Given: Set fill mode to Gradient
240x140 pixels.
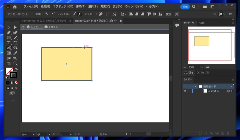Looking at the screenshot, I should coord(12,83).
